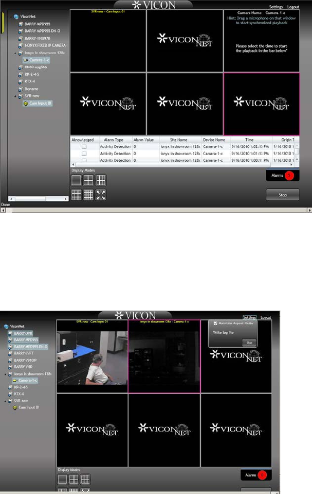This screenshot has height=494, width=312.
Task: Collapse ionyx in showroom node in upper tree
Action: coord(15,53)
